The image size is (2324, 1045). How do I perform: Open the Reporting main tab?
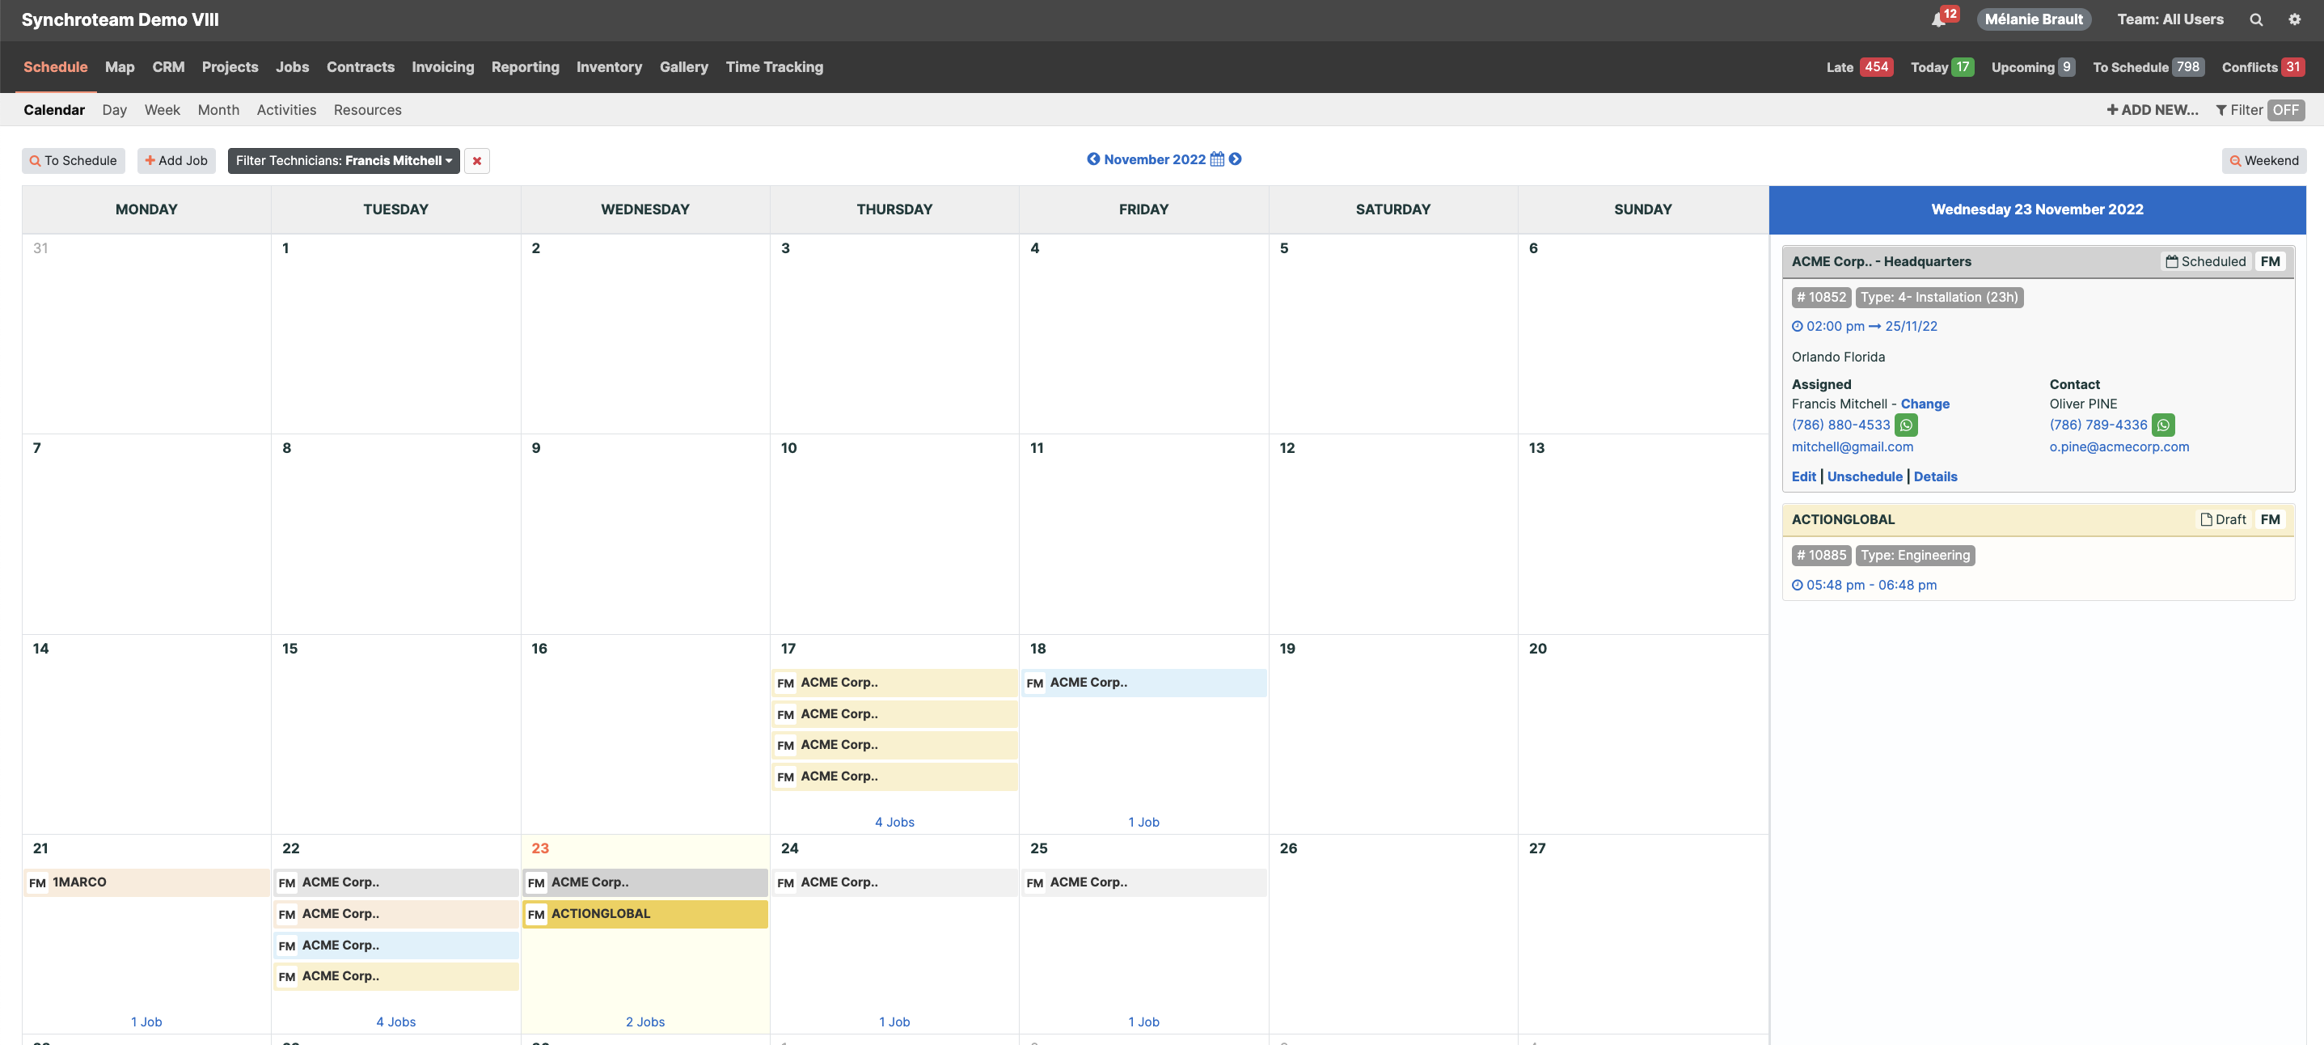[x=525, y=67]
